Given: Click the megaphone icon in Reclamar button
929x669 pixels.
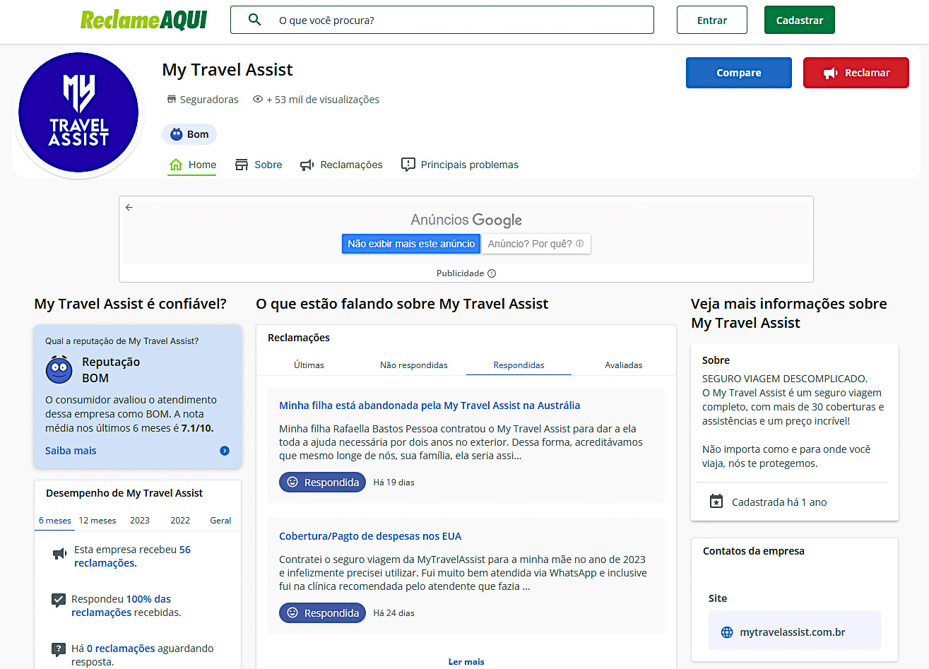Looking at the screenshot, I should pos(830,73).
